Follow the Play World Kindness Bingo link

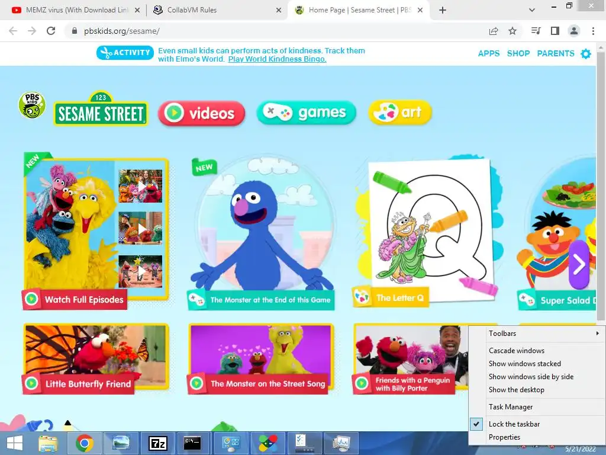coord(277,59)
